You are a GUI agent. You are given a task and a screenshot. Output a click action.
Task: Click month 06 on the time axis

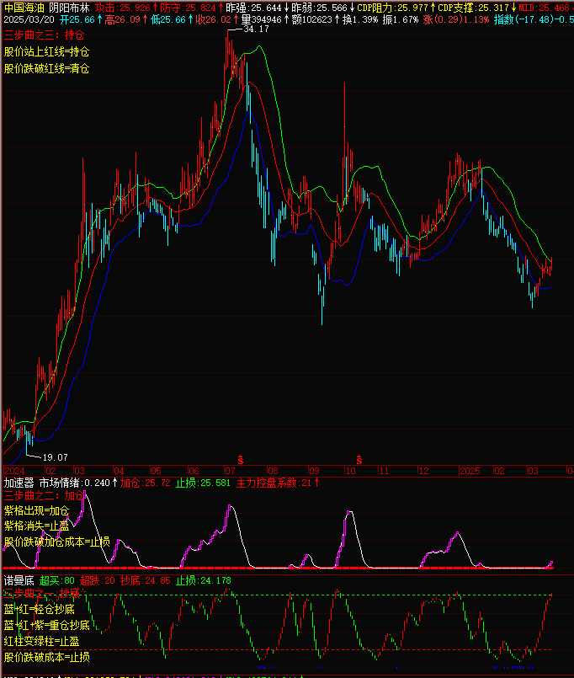(x=194, y=471)
